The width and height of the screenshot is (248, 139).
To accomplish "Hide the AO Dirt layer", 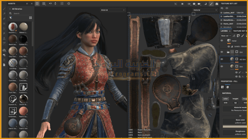I will (x=222, y=59).
